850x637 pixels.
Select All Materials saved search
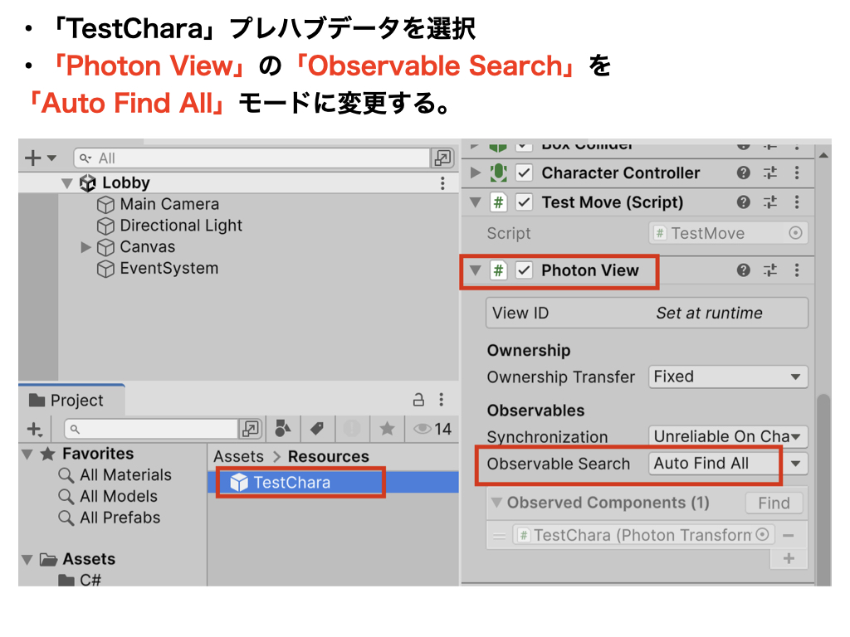coord(125,475)
